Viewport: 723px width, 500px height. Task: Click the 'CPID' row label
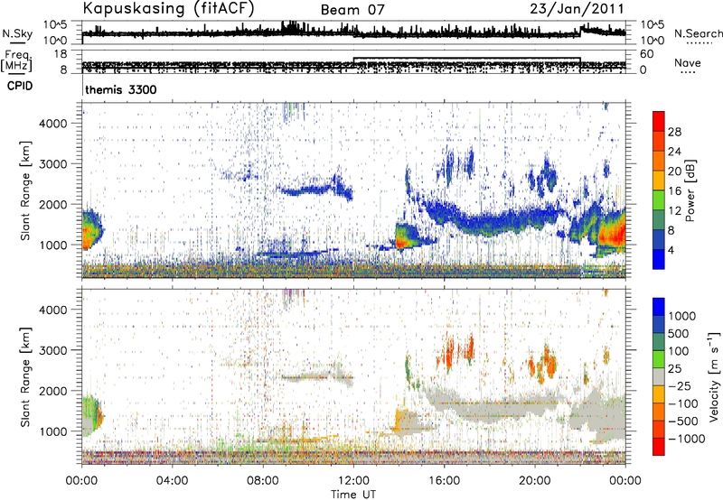(x=20, y=86)
